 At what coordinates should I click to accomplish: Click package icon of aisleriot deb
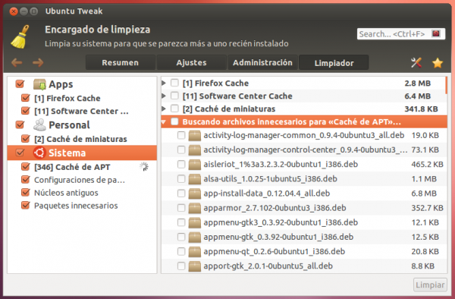(x=194, y=165)
